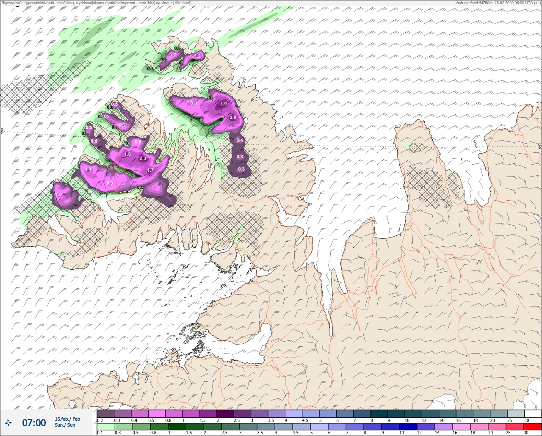Image resolution: width=542 pixels, height=436 pixels.
Task: Click the 1.8 precipitation value on the map
Action: coord(127,155)
